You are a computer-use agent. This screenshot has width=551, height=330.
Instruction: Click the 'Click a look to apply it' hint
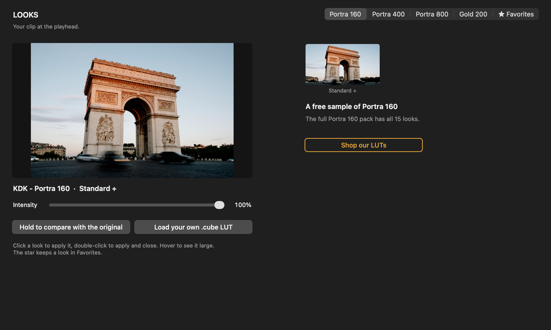113,249
